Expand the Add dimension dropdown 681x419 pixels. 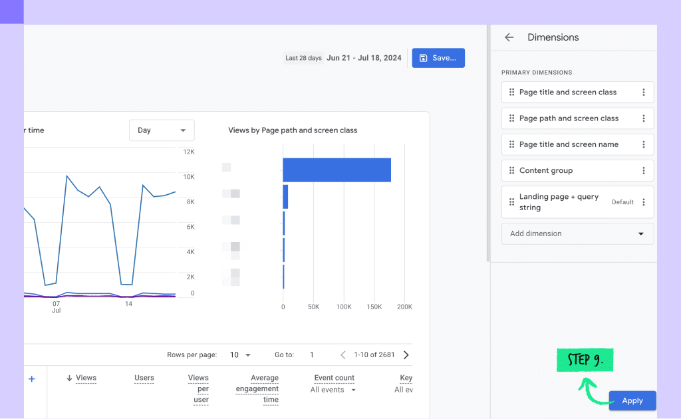pos(578,233)
